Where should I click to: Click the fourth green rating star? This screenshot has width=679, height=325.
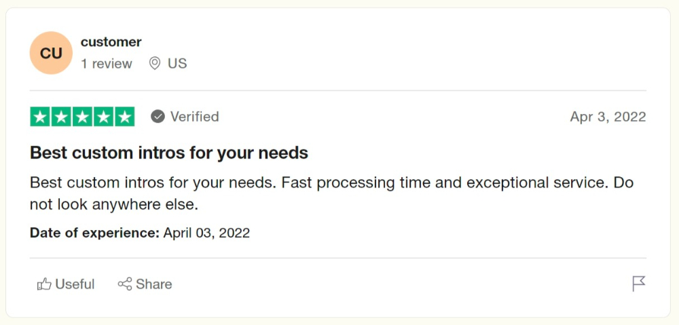[103, 117]
